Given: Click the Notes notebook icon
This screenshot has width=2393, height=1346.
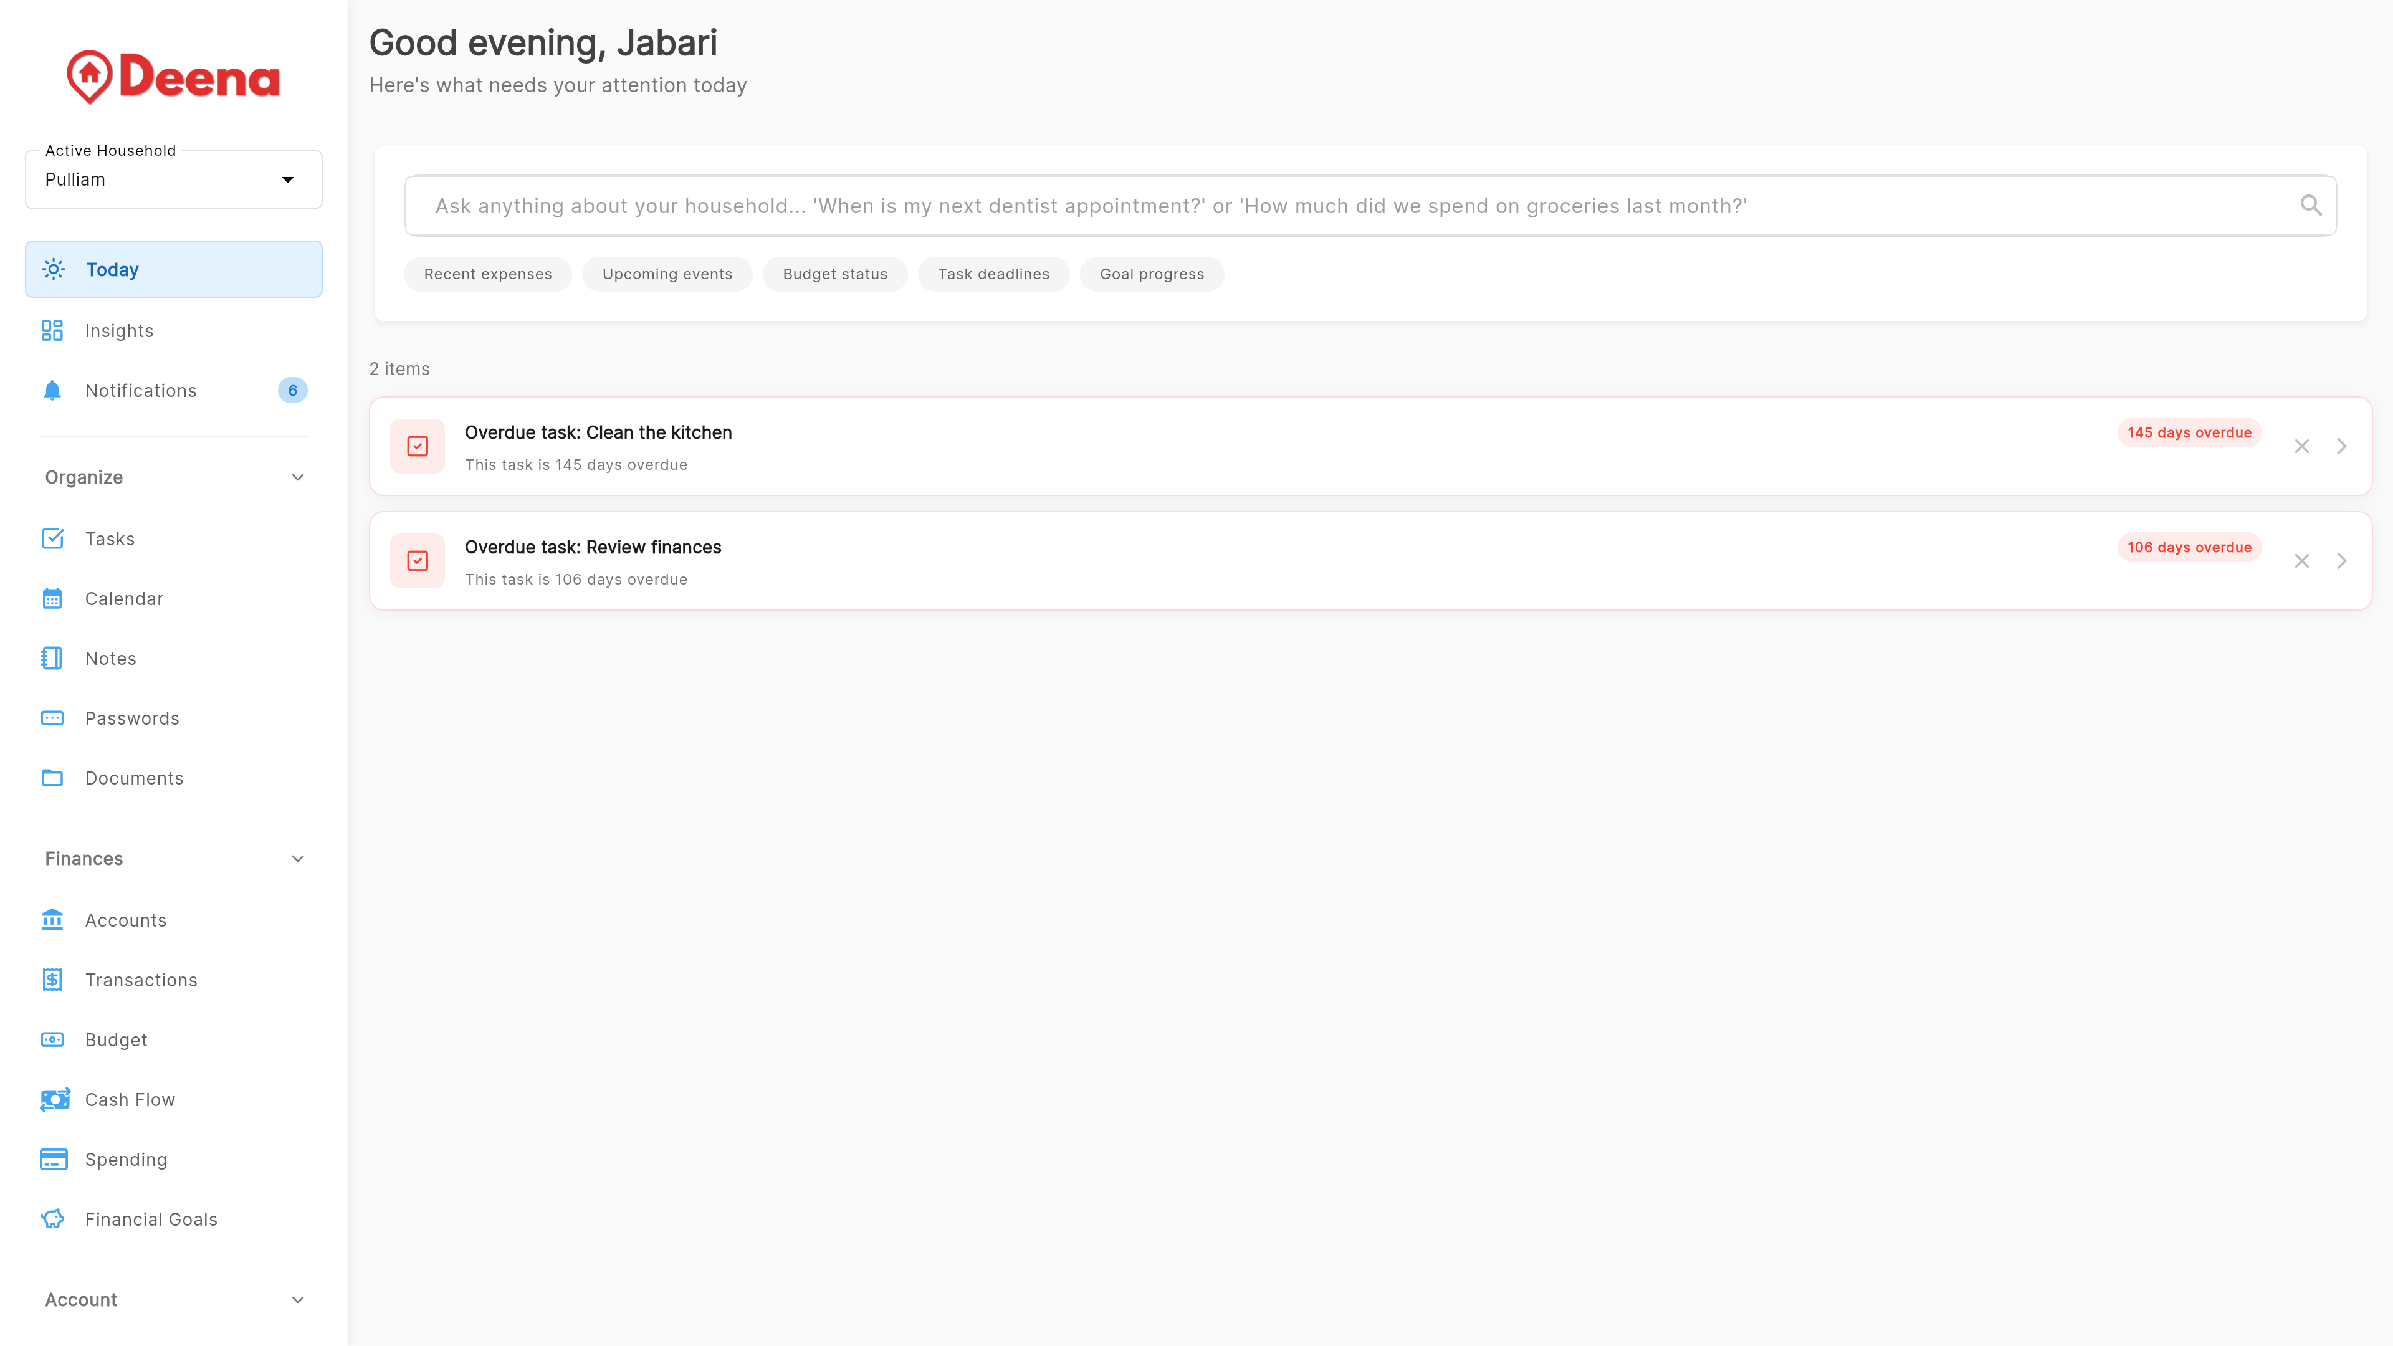Looking at the screenshot, I should (52, 657).
